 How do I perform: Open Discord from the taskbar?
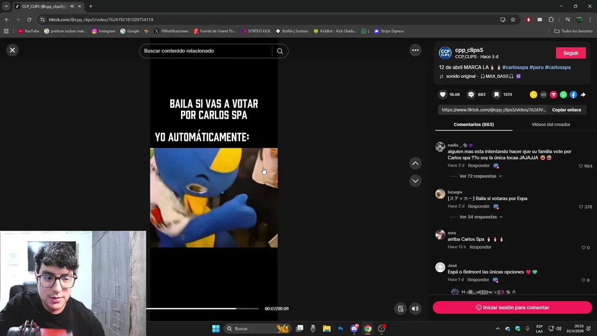click(x=354, y=329)
